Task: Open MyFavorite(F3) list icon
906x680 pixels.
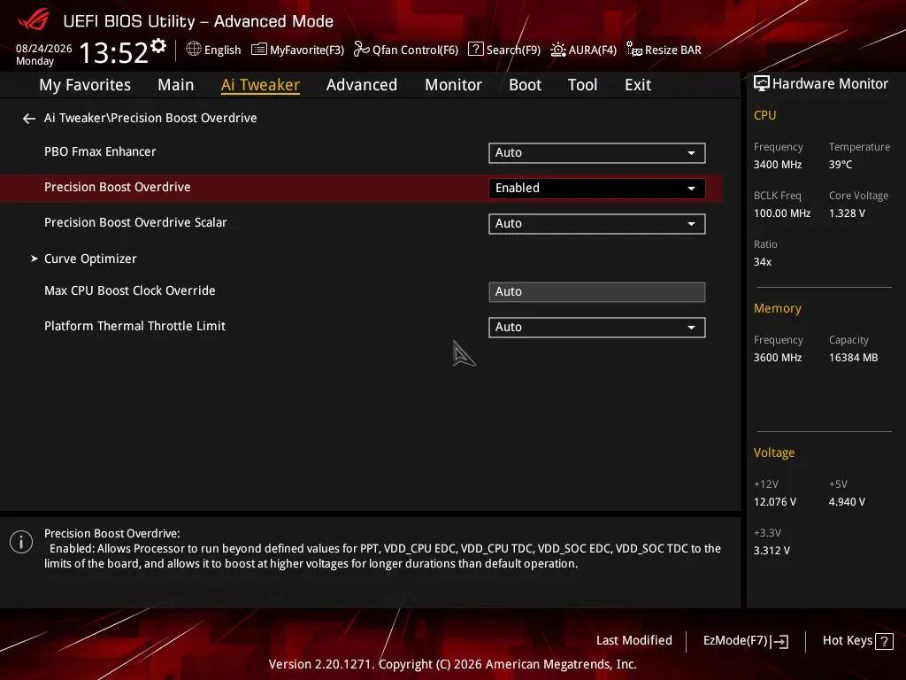Action: 259,50
